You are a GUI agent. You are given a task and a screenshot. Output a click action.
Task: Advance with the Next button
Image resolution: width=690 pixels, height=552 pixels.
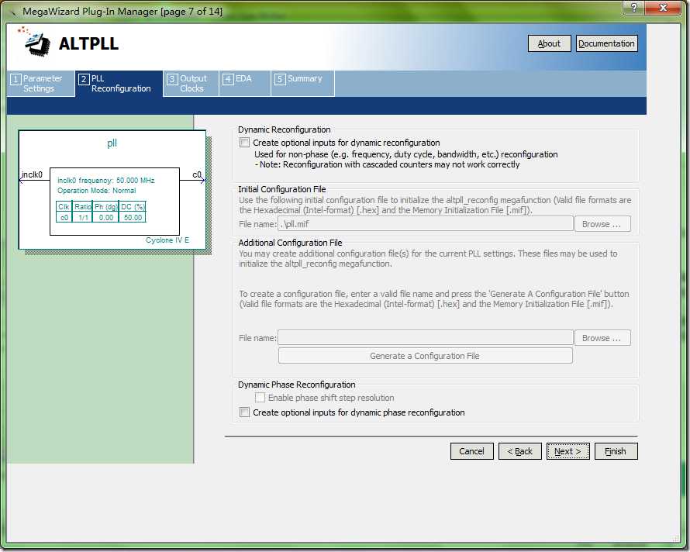click(x=568, y=451)
